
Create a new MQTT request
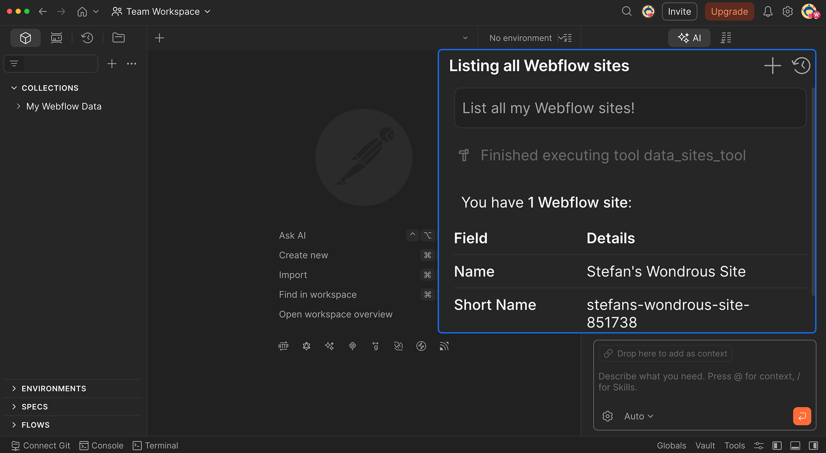coord(444,346)
